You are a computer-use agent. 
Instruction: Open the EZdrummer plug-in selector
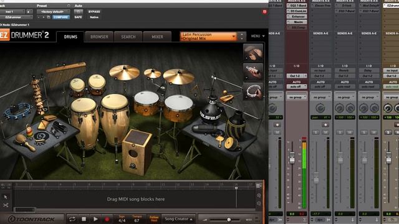click(16, 17)
